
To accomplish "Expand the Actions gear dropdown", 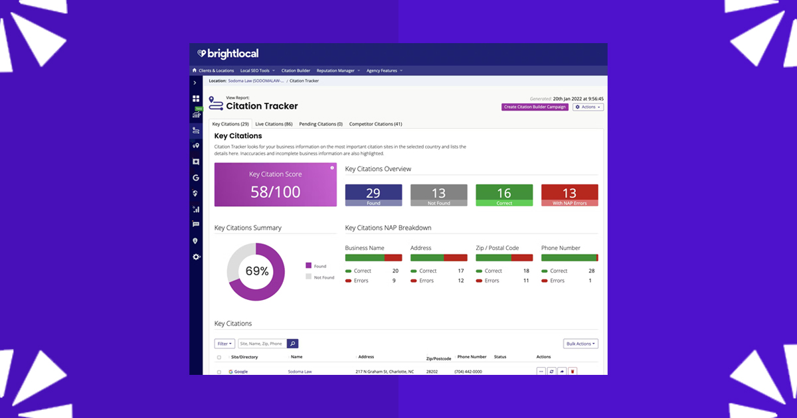I will 588,107.
